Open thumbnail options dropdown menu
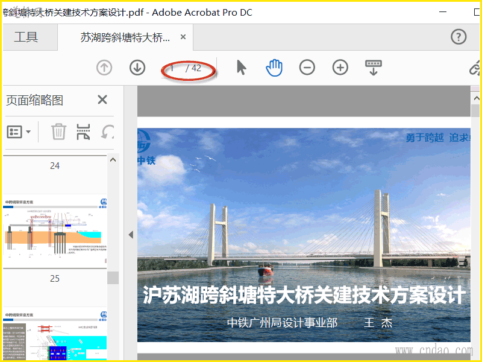 (x=19, y=132)
